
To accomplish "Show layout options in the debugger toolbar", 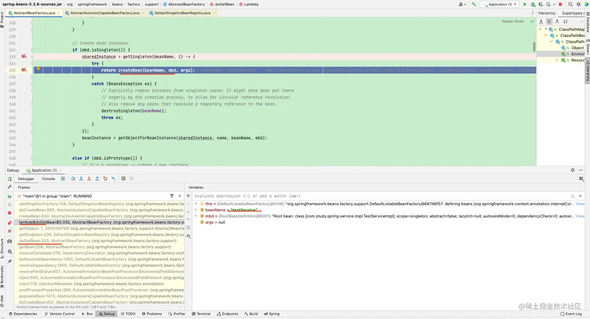I will point(581,179).
